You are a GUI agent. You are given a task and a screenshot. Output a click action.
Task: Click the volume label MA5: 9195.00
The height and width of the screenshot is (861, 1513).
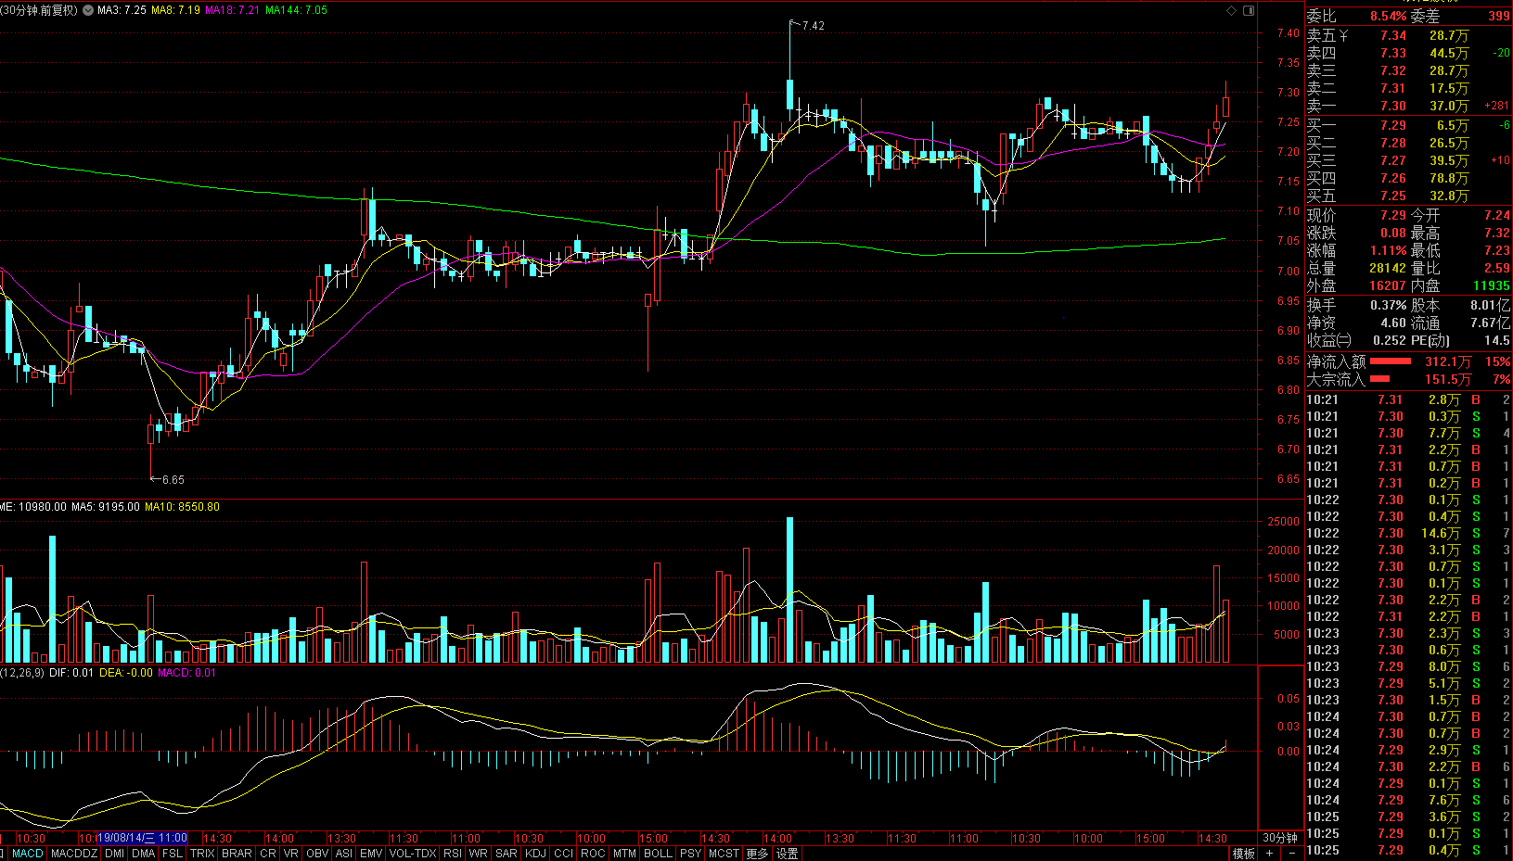point(105,507)
